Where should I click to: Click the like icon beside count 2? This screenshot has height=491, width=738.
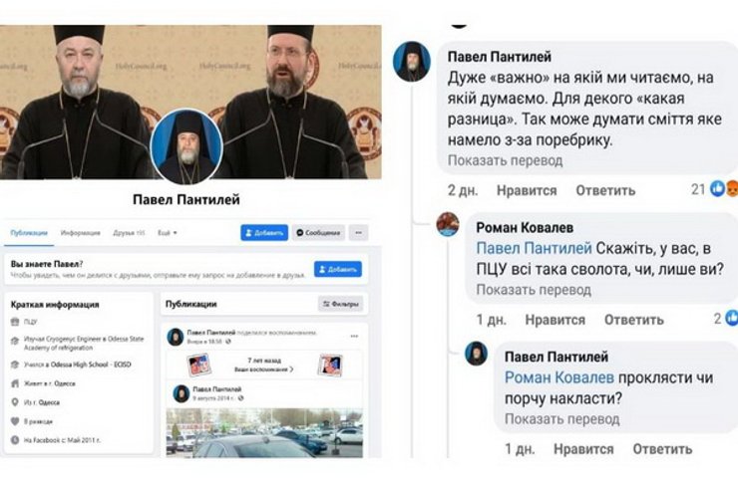coord(731,318)
